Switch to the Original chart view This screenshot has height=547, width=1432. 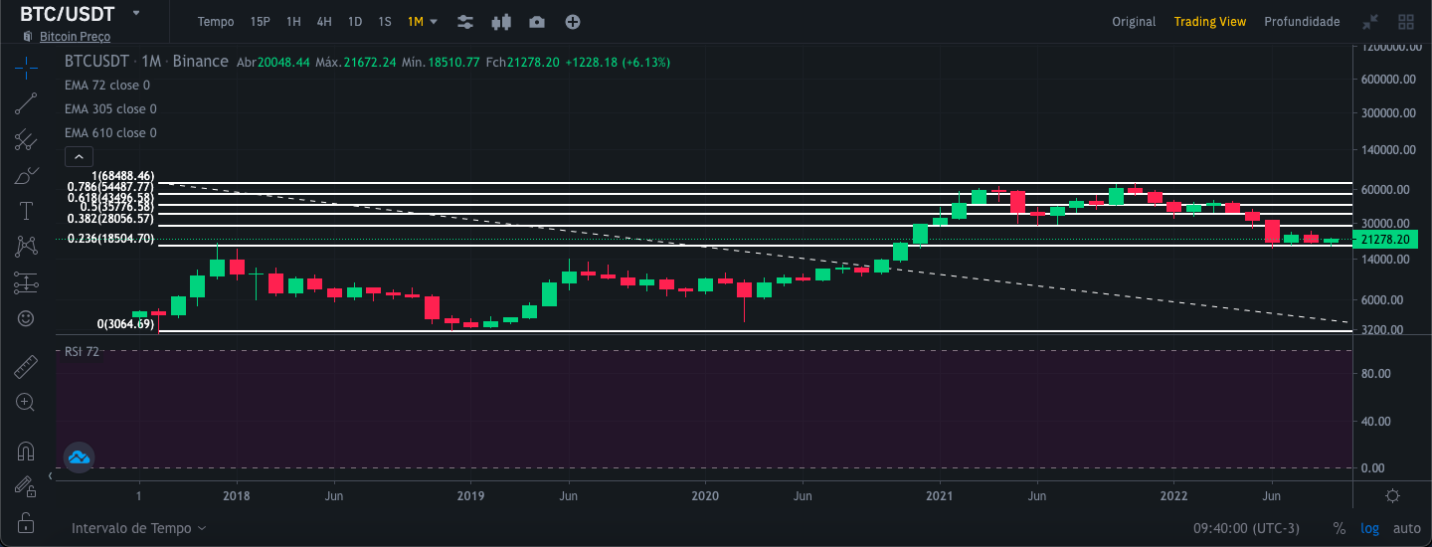point(1134,22)
